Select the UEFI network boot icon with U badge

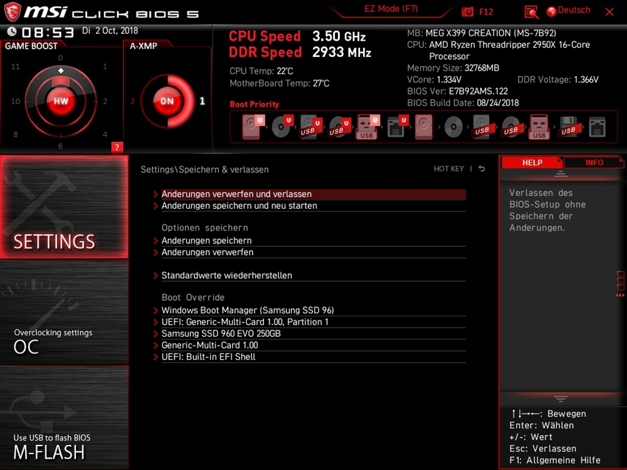[397, 127]
